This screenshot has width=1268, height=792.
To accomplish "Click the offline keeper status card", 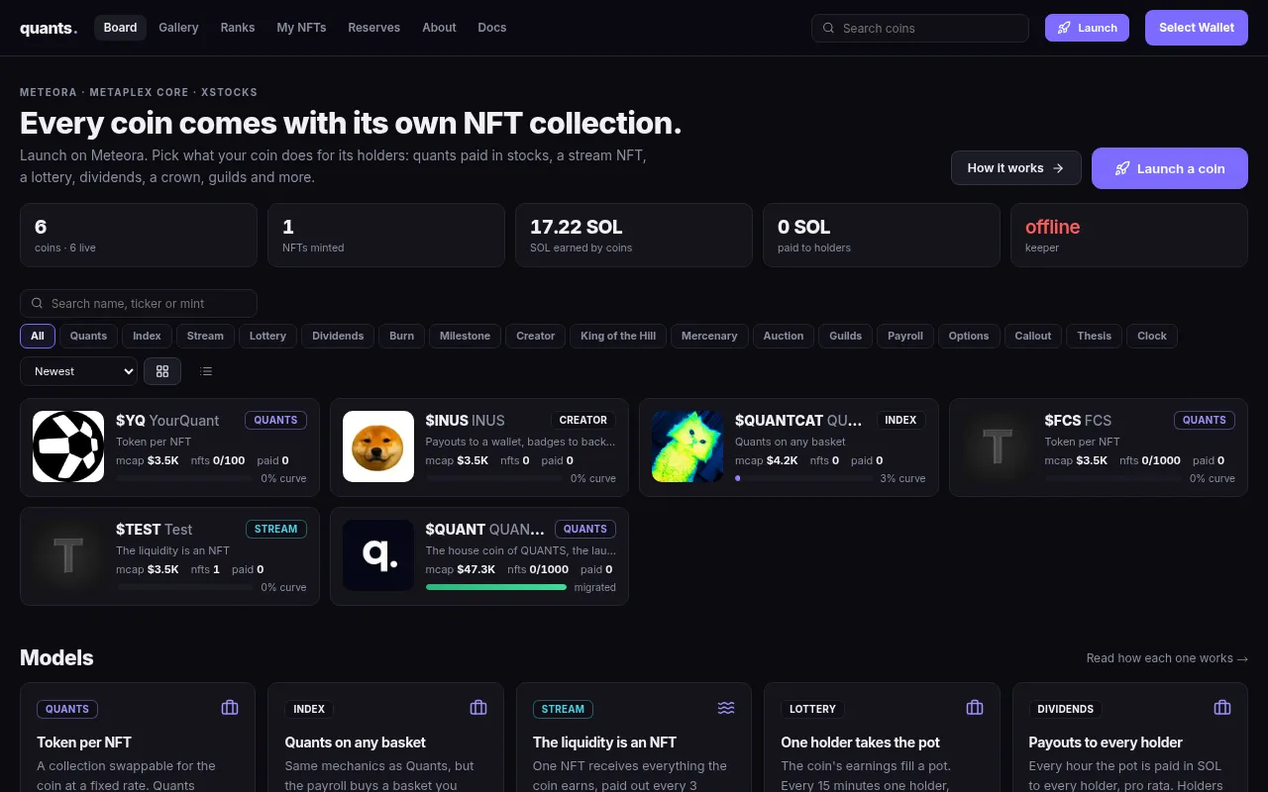I will 1129,236.
